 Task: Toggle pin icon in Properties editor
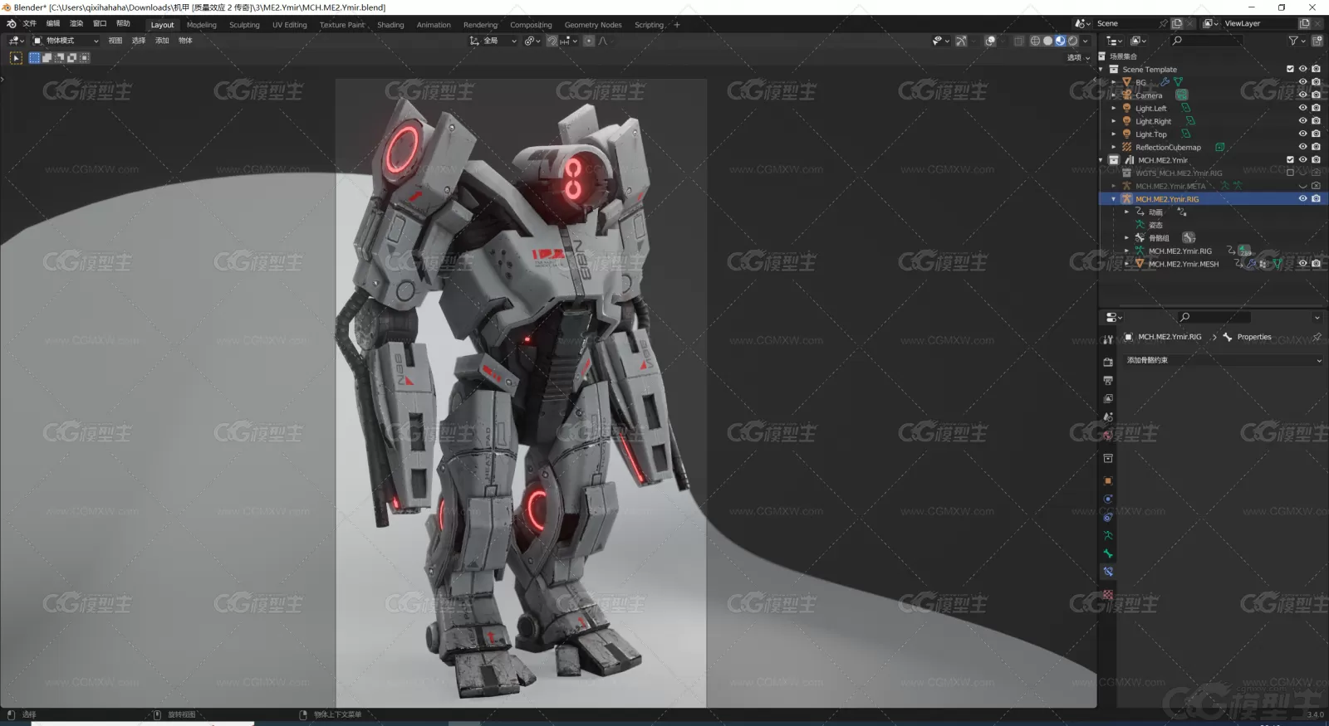click(1317, 337)
